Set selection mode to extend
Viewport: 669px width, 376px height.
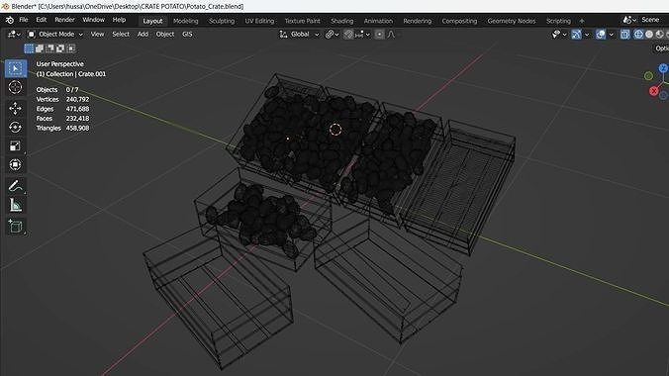click(40, 48)
